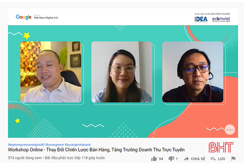This screenshot has height=163, width=244.
Task: Open the #kynangmem hashtag link
Action: (x=55, y=145)
